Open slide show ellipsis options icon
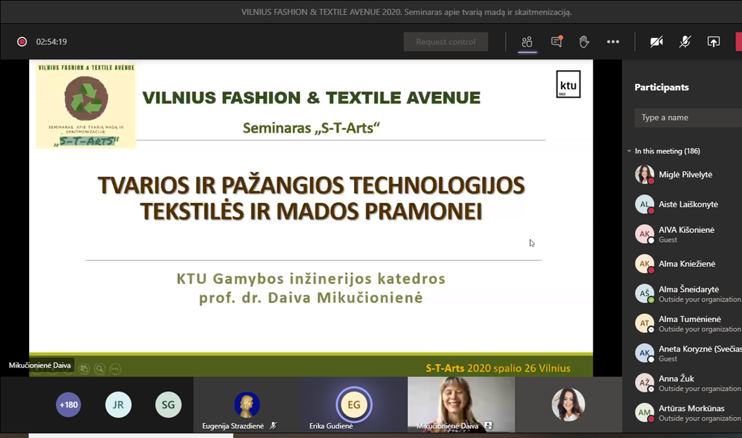Screen dimensions: 742x438 click(115, 369)
